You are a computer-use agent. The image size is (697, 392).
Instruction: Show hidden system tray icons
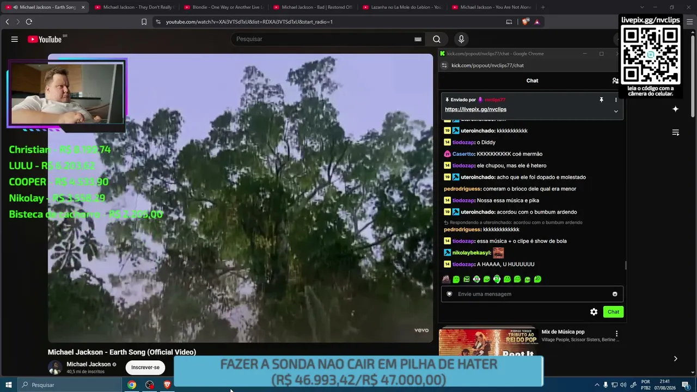pos(597,385)
